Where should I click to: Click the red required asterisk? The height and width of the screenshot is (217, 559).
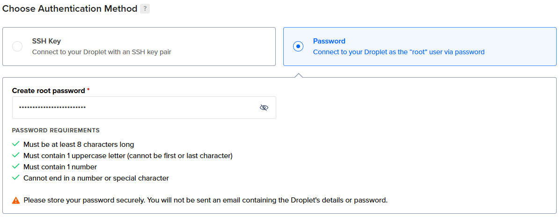pyautogui.click(x=88, y=90)
